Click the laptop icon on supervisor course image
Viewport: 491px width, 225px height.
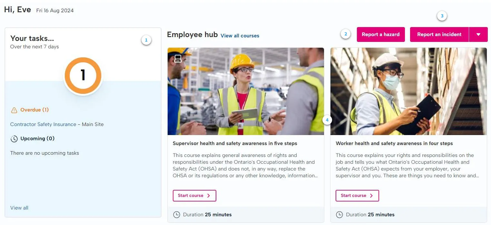pyautogui.click(x=178, y=58)
